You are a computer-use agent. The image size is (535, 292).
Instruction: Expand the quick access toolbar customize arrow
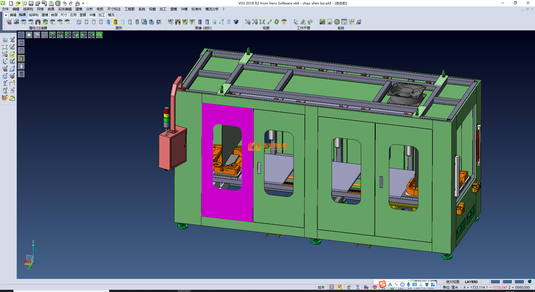coord(83,3)
